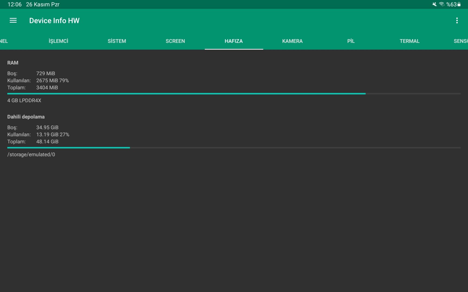This screenshot has width=468, height=292.
Task: Click the RAM usage progress bar
Action: (234, 94)
